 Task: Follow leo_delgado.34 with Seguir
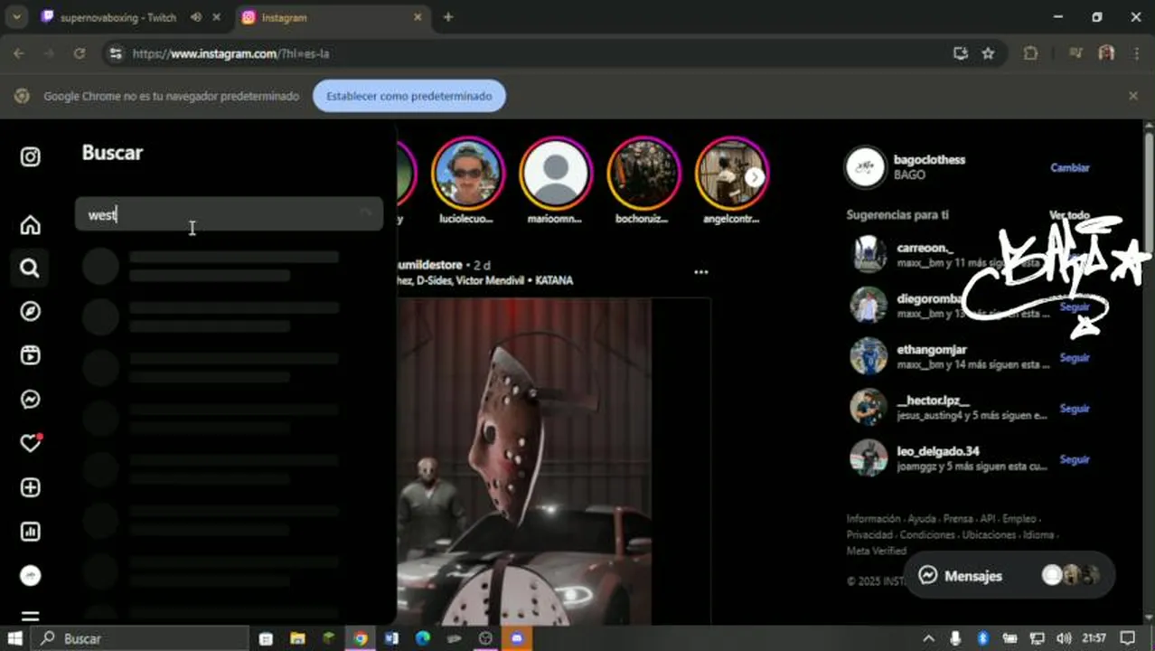coord(1075,459)
